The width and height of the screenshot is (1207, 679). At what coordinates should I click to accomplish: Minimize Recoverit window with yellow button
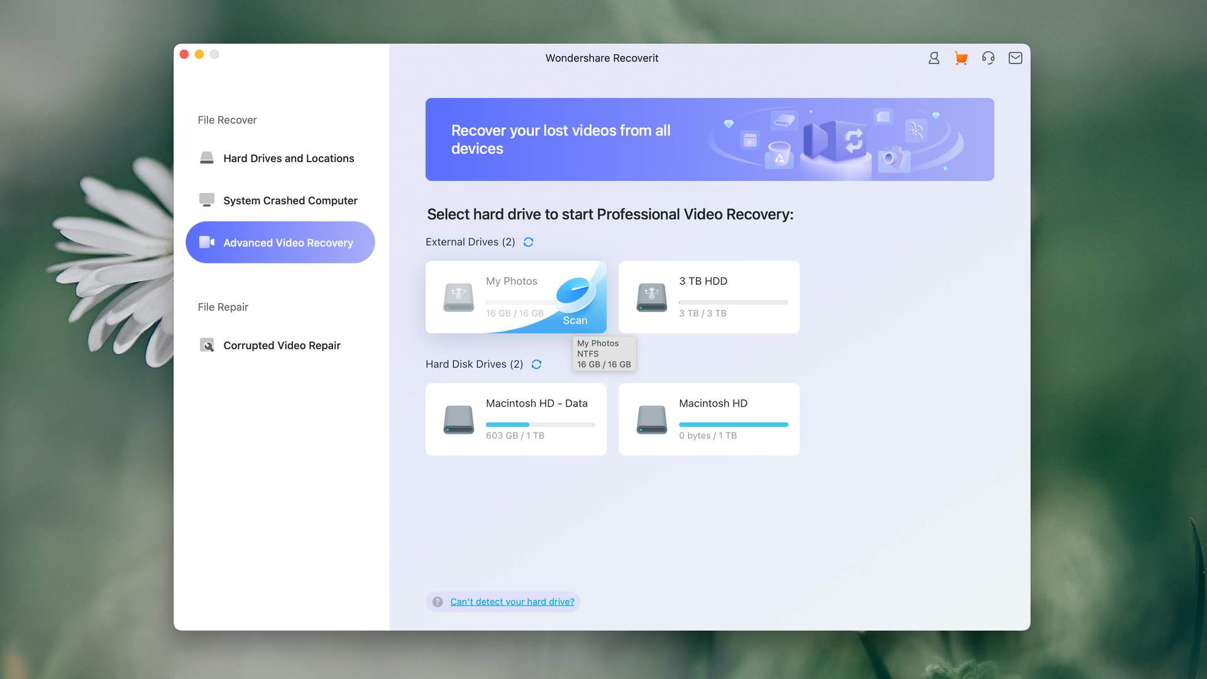(x=199, y=54)
